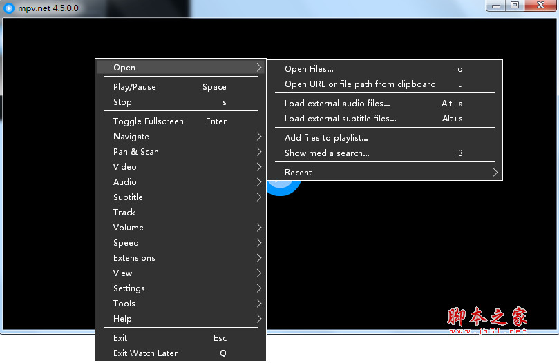Maximize the mpv.net window
The image size is (559, 363).
pos(515,6)
